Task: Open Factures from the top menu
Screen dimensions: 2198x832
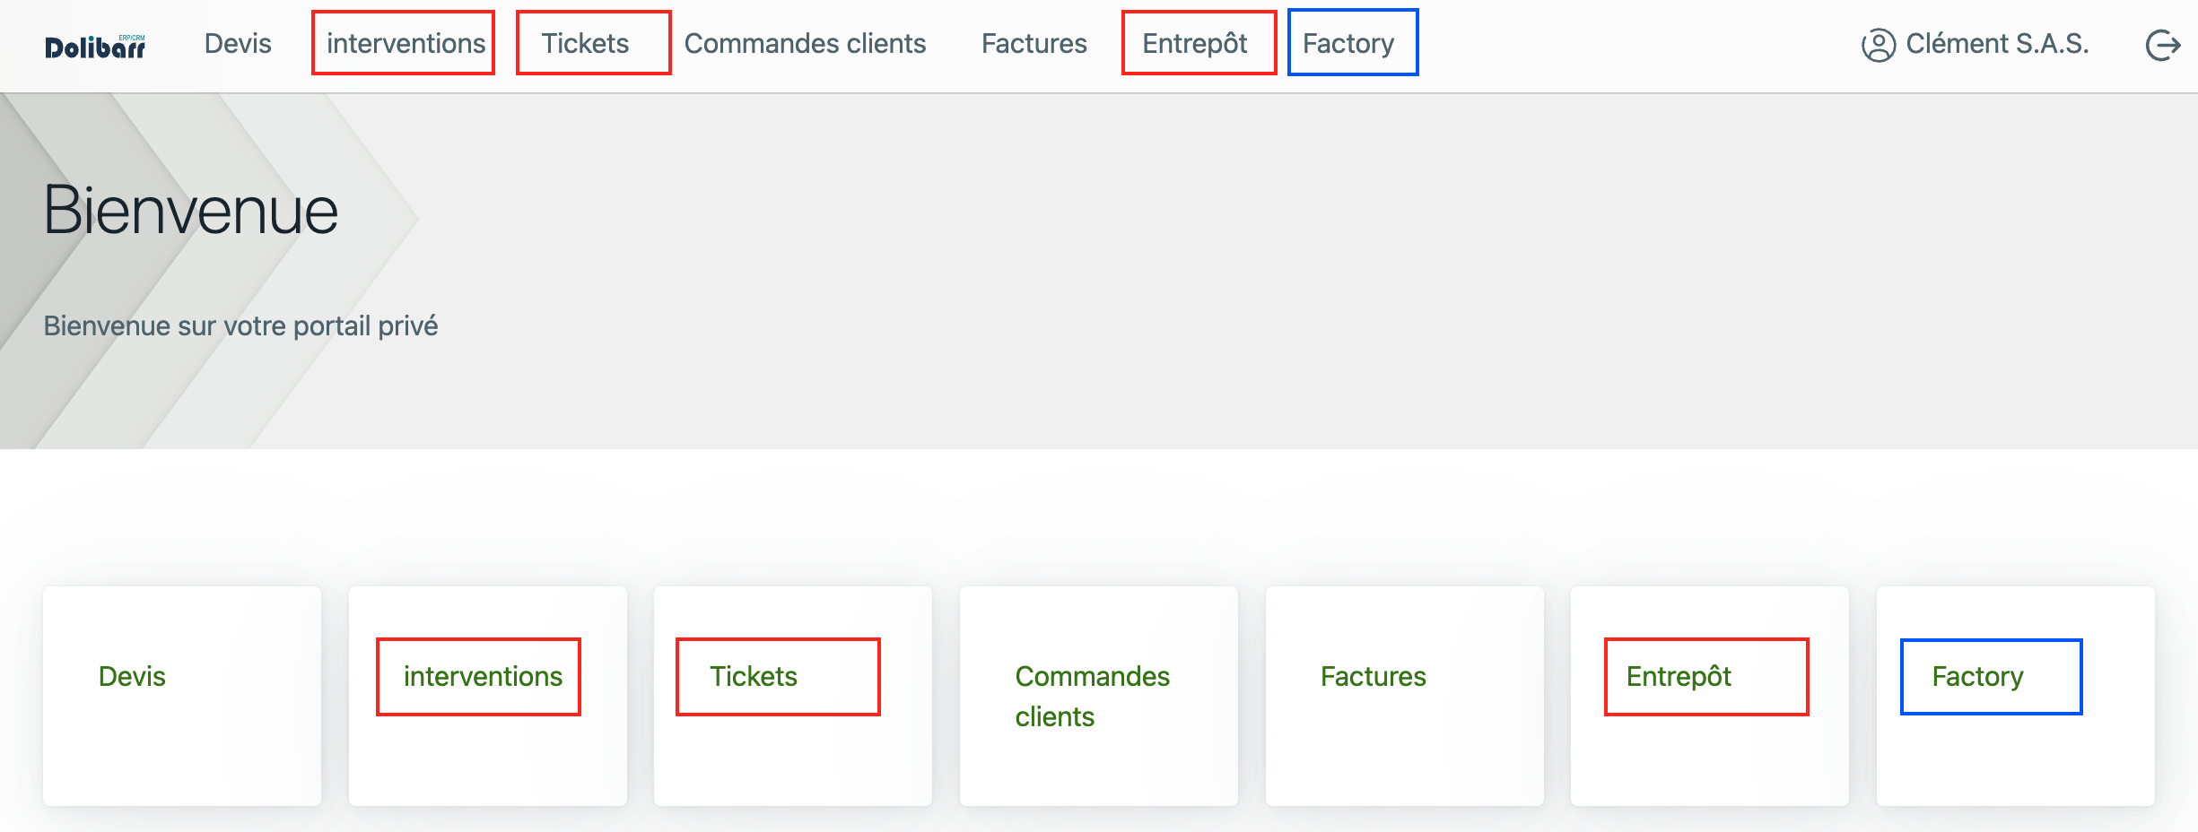Action: pyautogui.click(x=1034, y=44)
